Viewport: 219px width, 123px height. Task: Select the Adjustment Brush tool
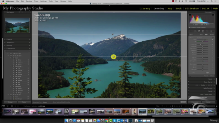[212, 31]
